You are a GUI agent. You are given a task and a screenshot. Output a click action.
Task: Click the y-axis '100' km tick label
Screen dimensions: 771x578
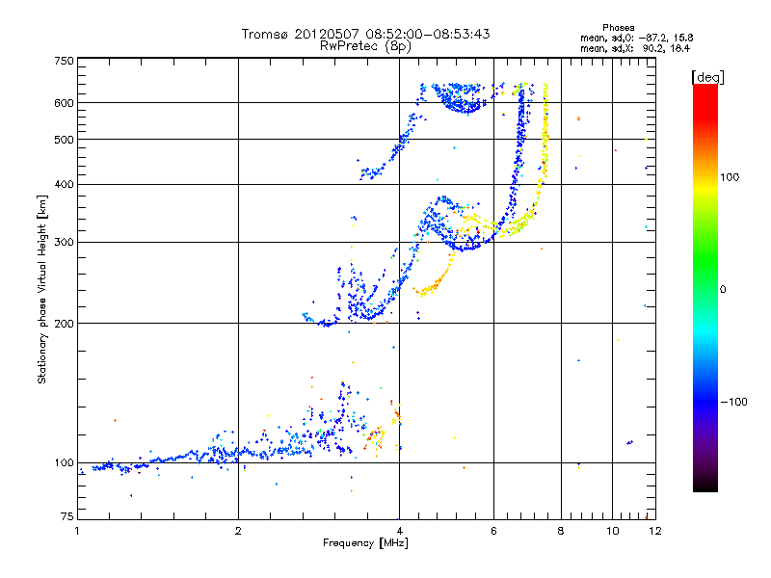coord(64,462)
